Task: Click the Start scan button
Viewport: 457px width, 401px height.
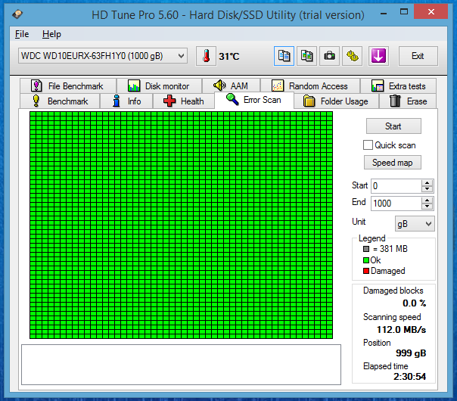Action: (x=393, y=126)
